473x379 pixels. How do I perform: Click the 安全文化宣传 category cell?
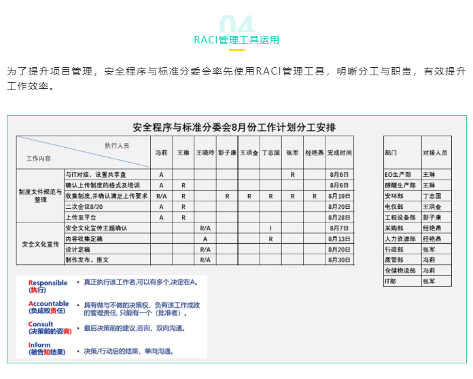pos(40,243)
